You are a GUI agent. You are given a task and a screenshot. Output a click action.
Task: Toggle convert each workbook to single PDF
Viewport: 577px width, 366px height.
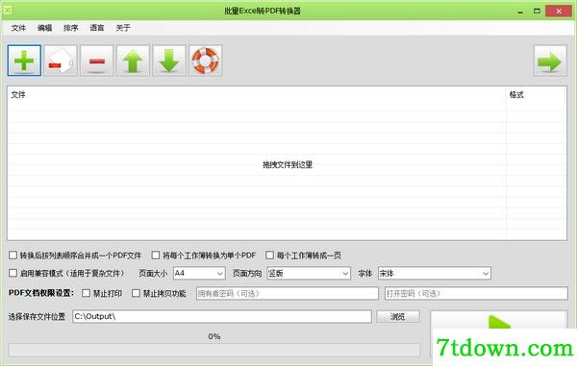tap(156, 255)
